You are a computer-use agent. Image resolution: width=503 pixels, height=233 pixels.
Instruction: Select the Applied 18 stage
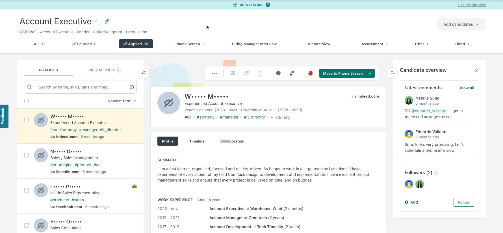(x=136, y=44)
